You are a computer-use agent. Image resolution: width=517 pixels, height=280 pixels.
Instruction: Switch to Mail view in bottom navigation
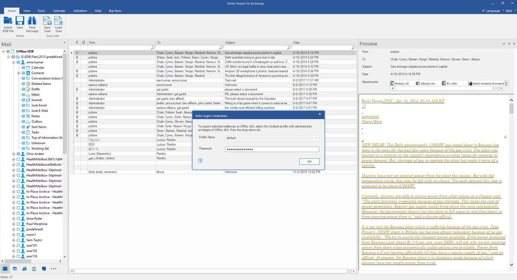[5, 269]
